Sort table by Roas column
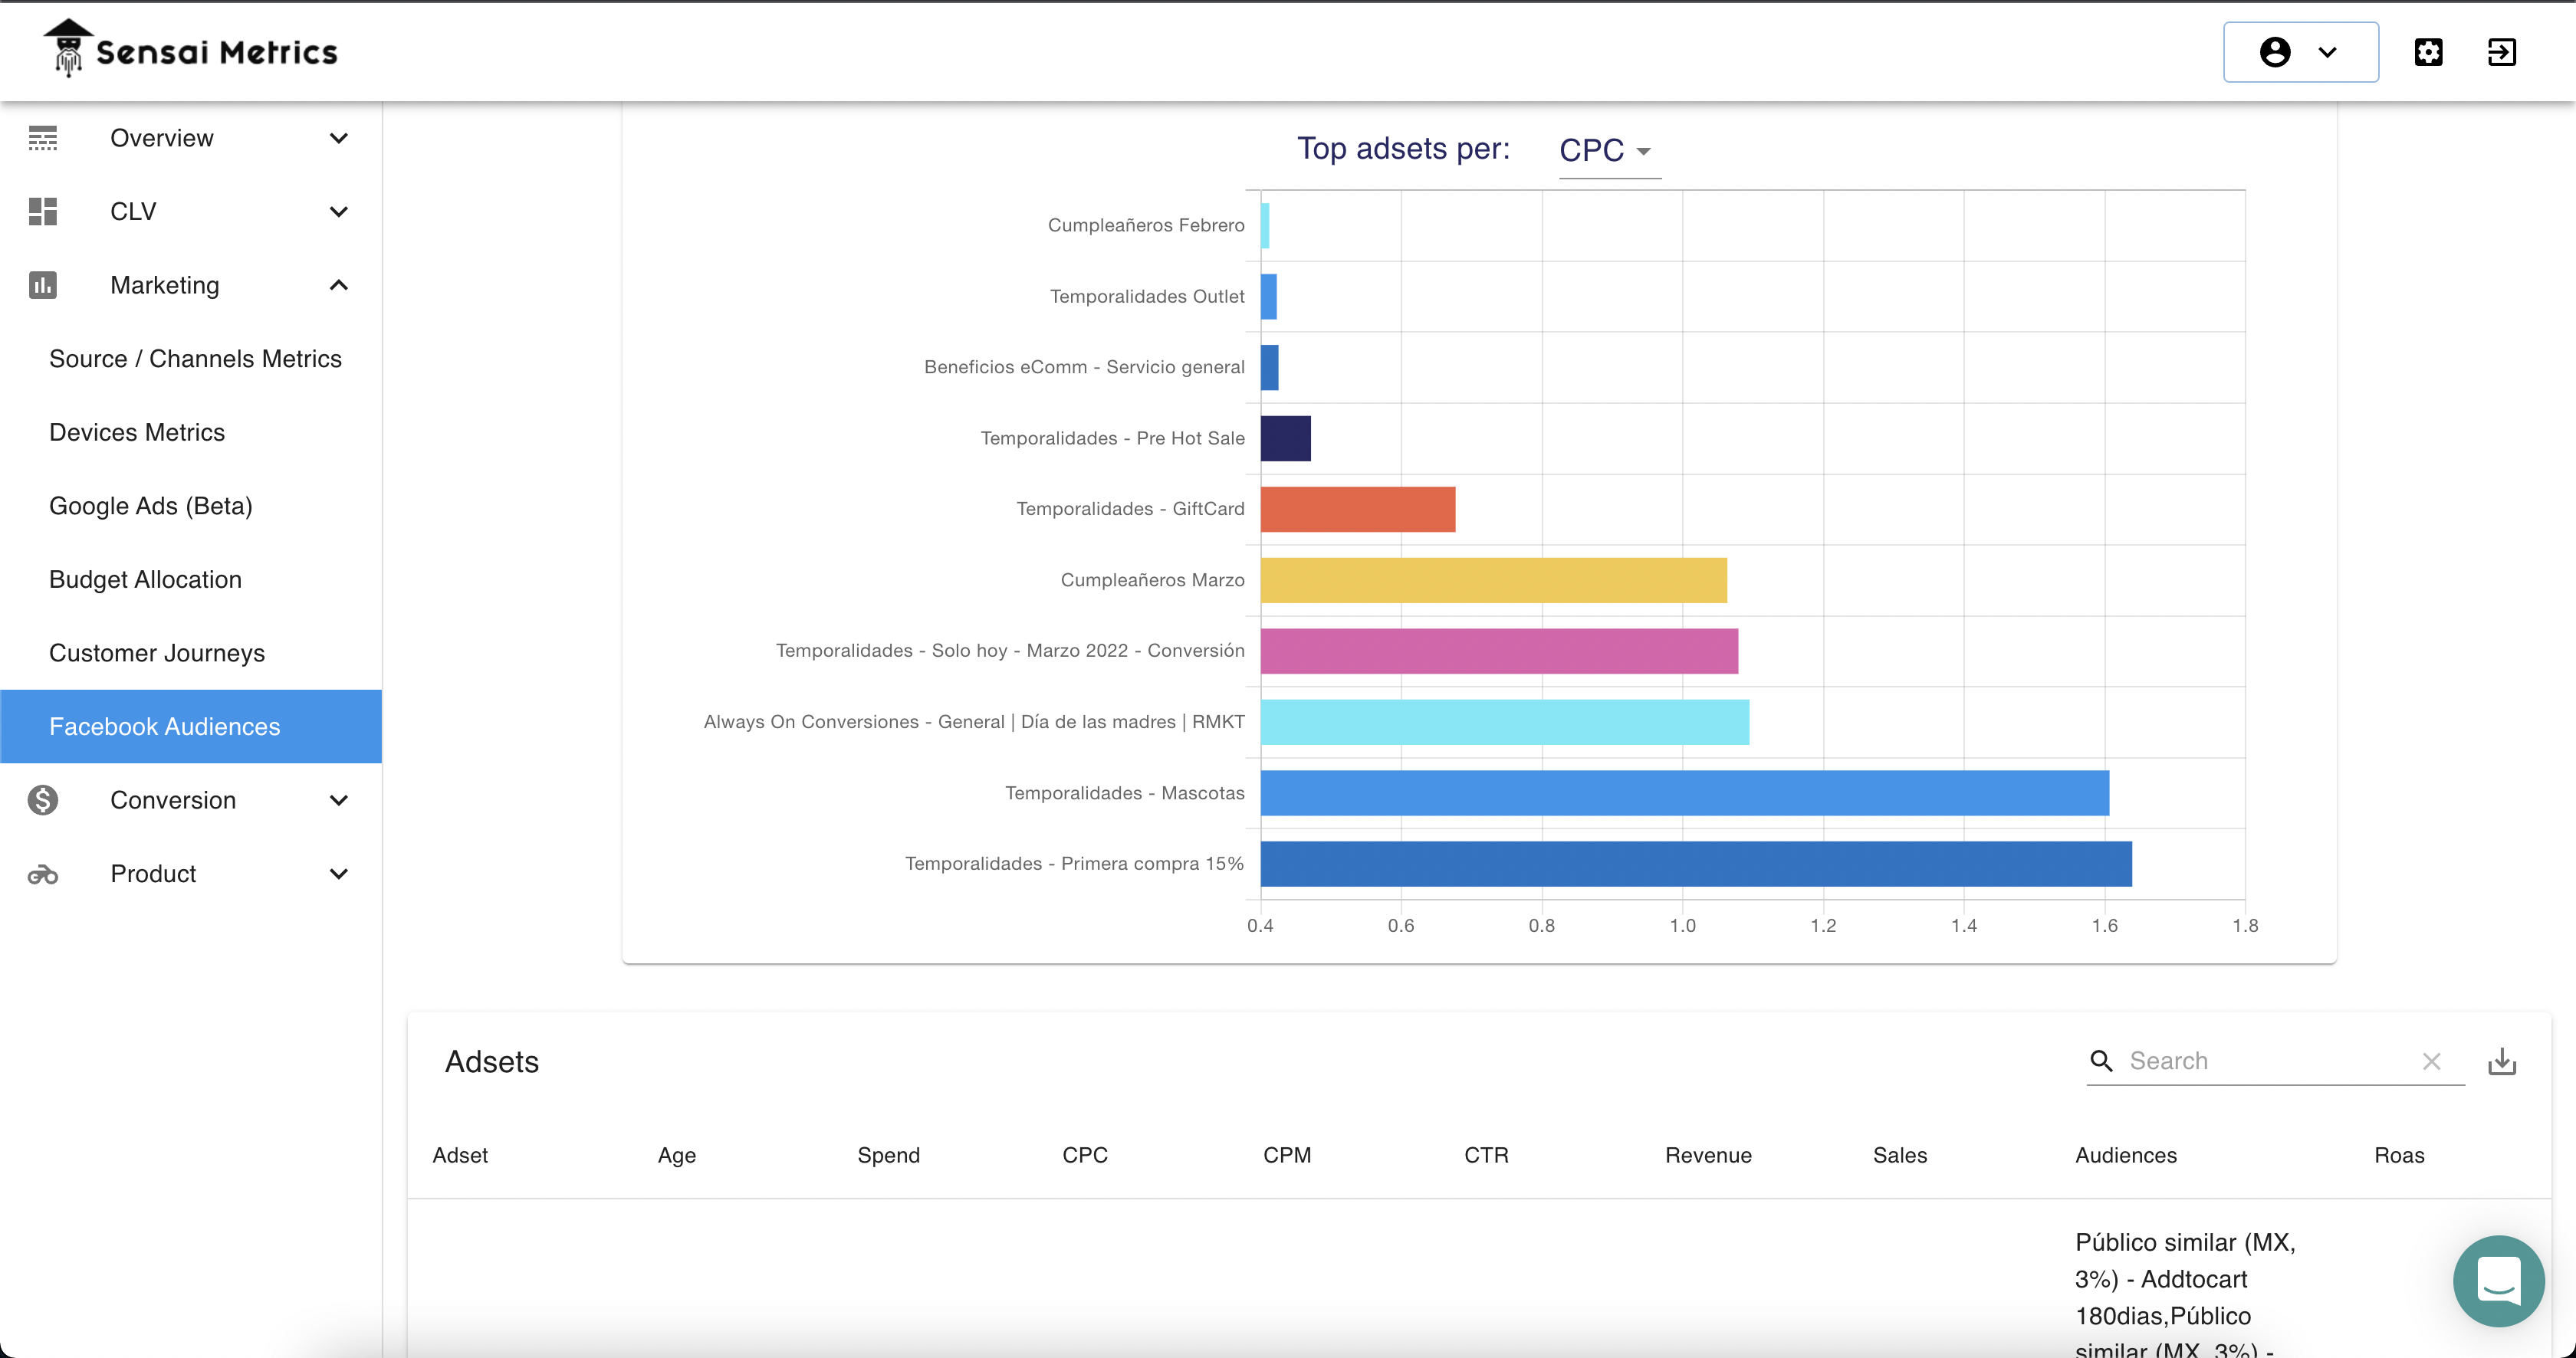Screen dimensions: 2576x1358 [x=2399, y=1155]
